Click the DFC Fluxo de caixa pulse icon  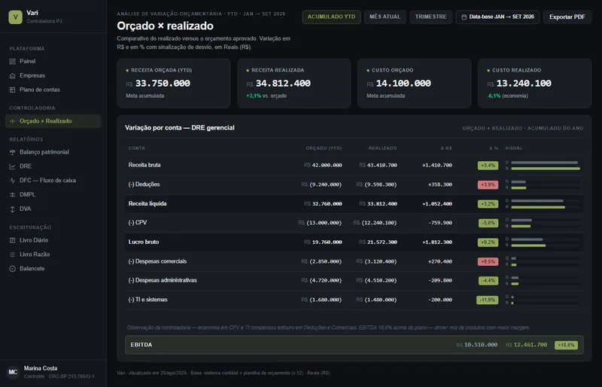click(12, 181)
